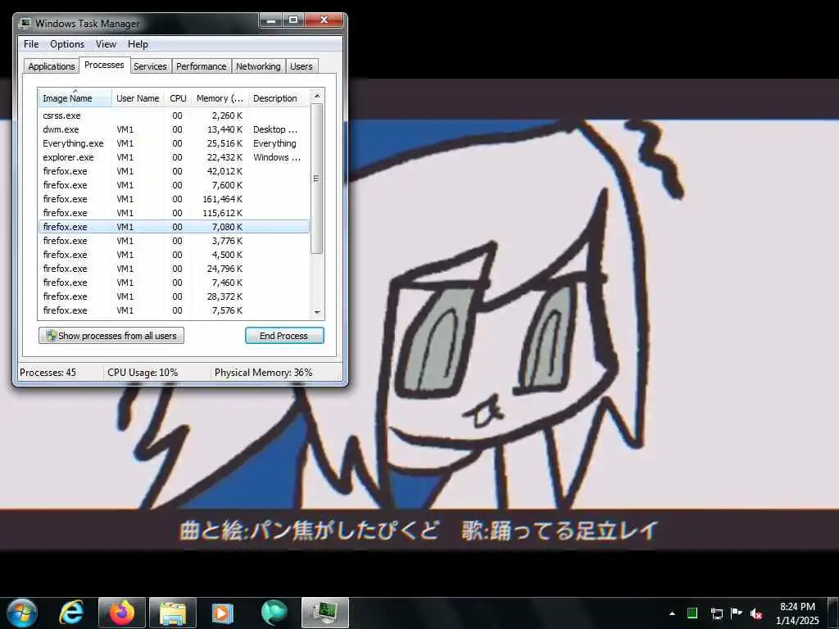
Task: Select firefox.exe using 115,612 K
Action: (174, 213)
